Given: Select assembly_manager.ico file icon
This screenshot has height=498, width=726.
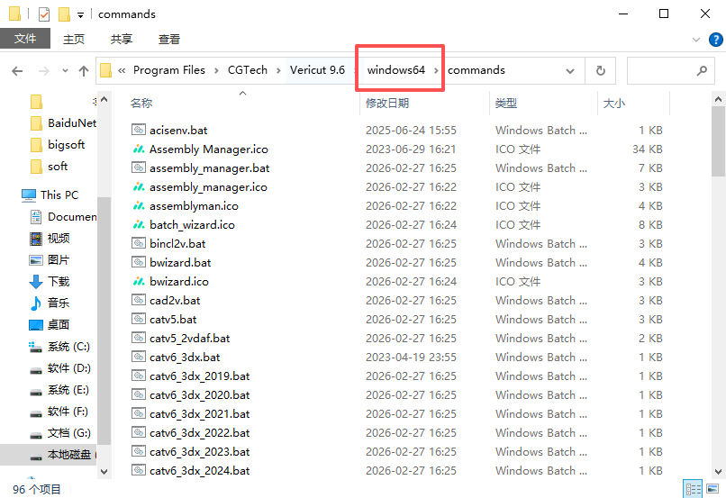Looking at the screenshot, I should coord(139,186).
